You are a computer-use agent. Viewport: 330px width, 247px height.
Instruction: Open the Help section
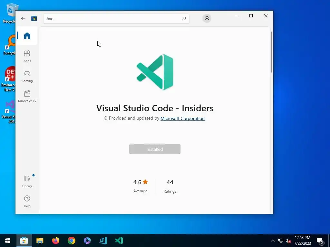[x=27, y=201]
